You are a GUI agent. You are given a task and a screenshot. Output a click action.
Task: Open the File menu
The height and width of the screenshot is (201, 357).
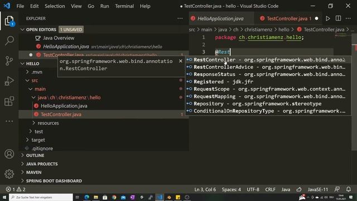[20, 6]
